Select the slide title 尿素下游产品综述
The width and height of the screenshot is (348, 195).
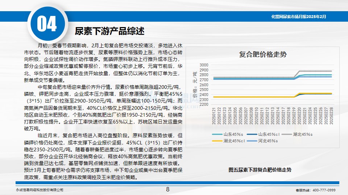pos(109,31)
